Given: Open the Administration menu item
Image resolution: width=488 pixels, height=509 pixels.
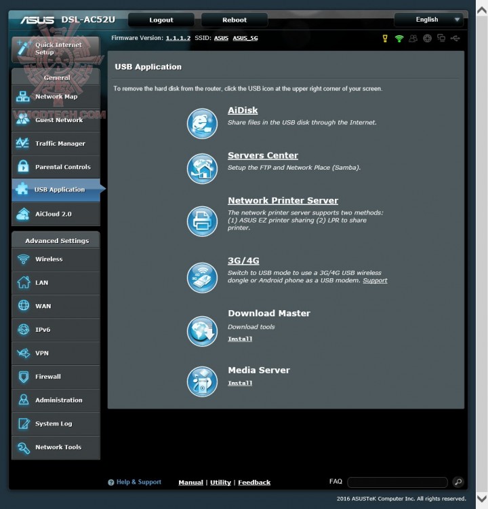Looking at the screenshot, I should click(x=56, y=400).
